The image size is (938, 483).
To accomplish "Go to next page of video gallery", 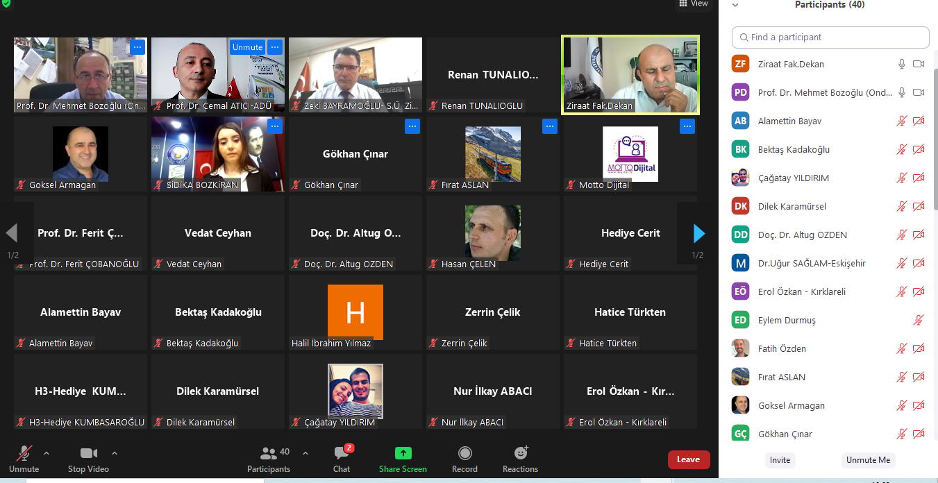I will coord(698,233).
